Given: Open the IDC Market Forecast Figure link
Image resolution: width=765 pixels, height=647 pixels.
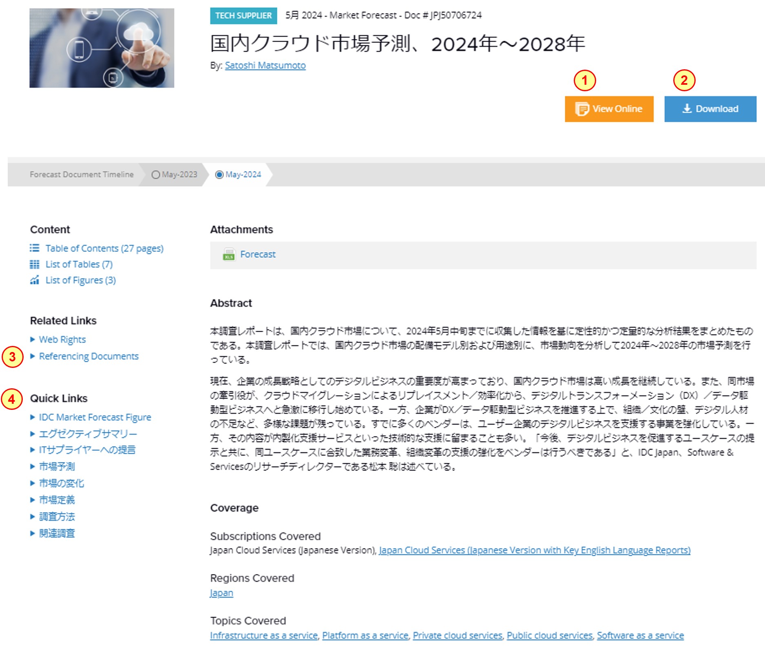Looking at the screenshot, I should click(95, 417).
